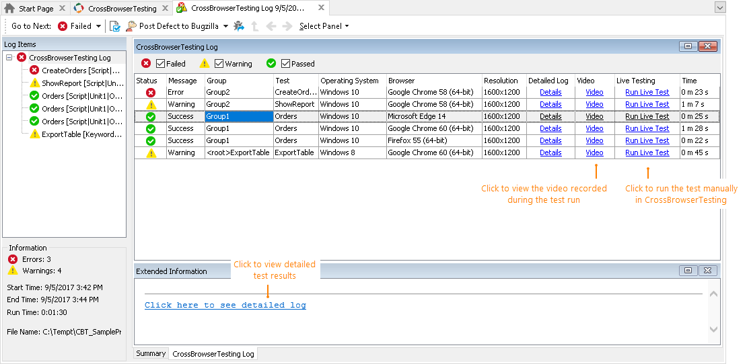Select CrossBrowserTesting Log root tree item
Image resolution: width=749 pixels, height=364 pixels.
[70, 58]
